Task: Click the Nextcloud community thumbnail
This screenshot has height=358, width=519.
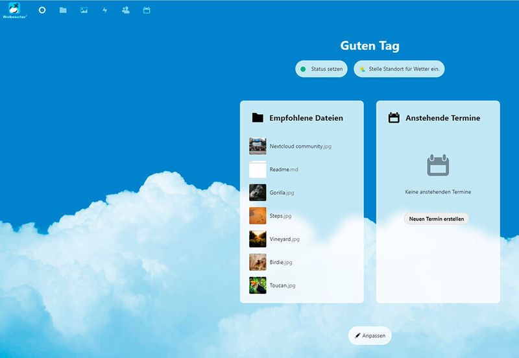Action: click(258, 146)
